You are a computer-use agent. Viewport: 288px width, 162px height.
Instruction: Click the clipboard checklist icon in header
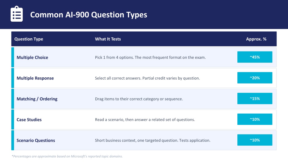point(17,14)
